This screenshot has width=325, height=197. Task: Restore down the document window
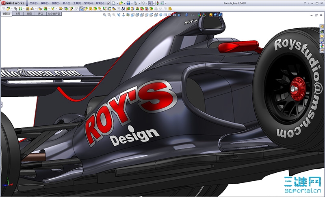click(316, 15)
